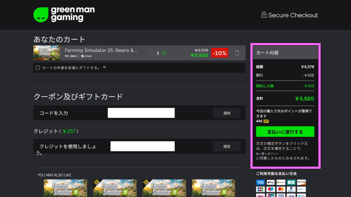Open the Green Man Gaming logo homepage
Viewport: 351px width, 197px height.
click(x=64, y=15)
